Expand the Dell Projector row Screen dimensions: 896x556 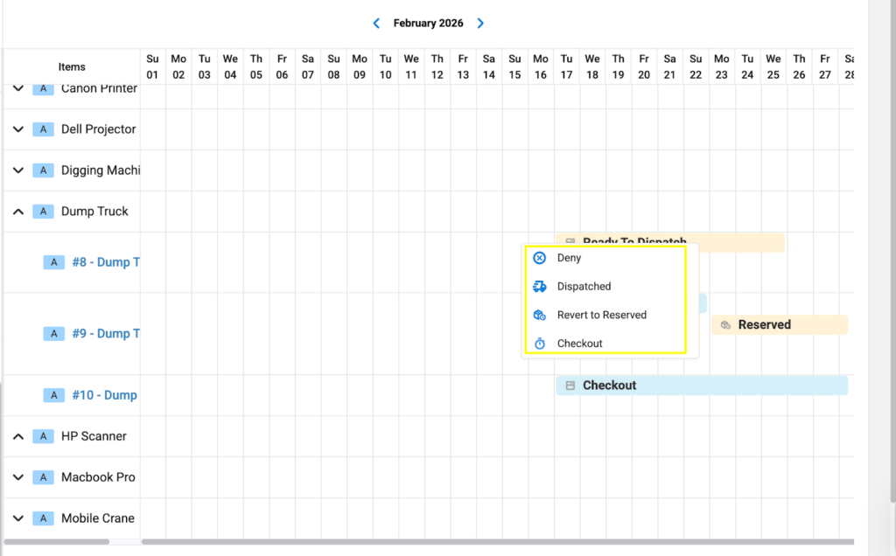coord(18,129)
